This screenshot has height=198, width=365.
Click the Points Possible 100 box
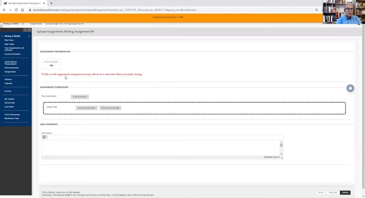point(51,64)
